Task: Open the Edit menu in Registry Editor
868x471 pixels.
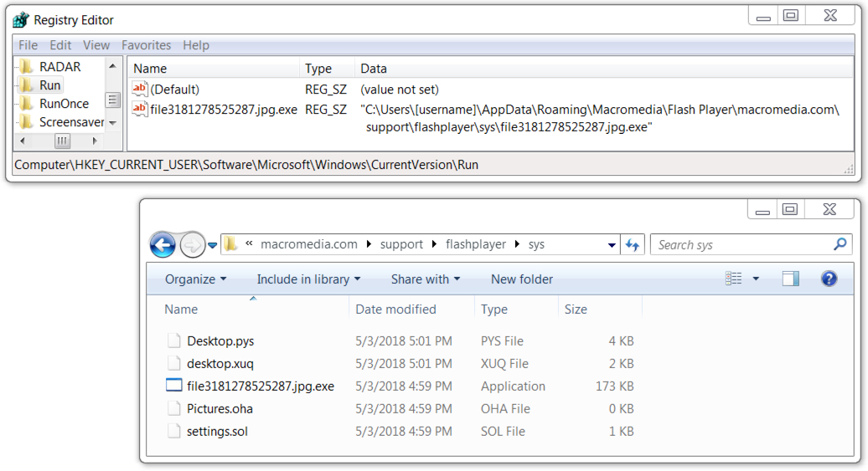Action: click(60, 45)
